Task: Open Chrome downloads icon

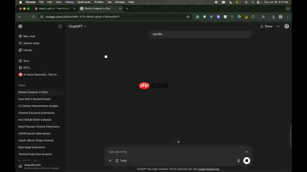Action: (x=274, y=17)
